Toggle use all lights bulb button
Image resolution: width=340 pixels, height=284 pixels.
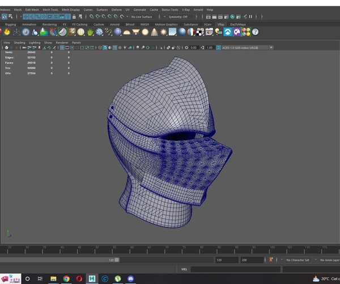(x=125, y=48)
